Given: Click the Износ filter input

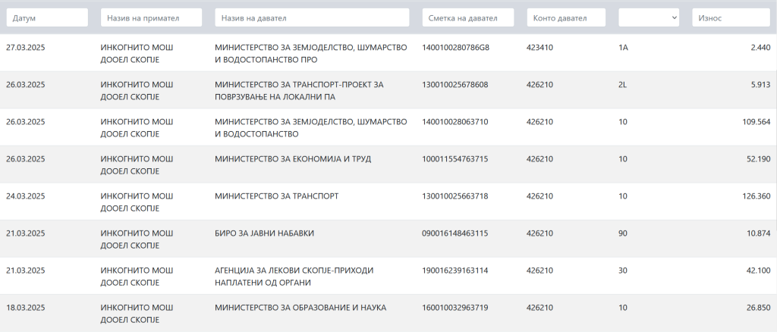Looking at the screenshot, I should click(x=731, y=17).
